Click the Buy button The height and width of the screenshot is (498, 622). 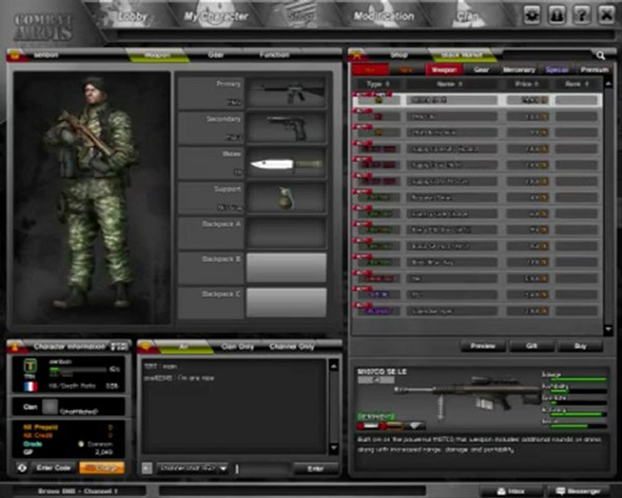(x=581, y=346)
